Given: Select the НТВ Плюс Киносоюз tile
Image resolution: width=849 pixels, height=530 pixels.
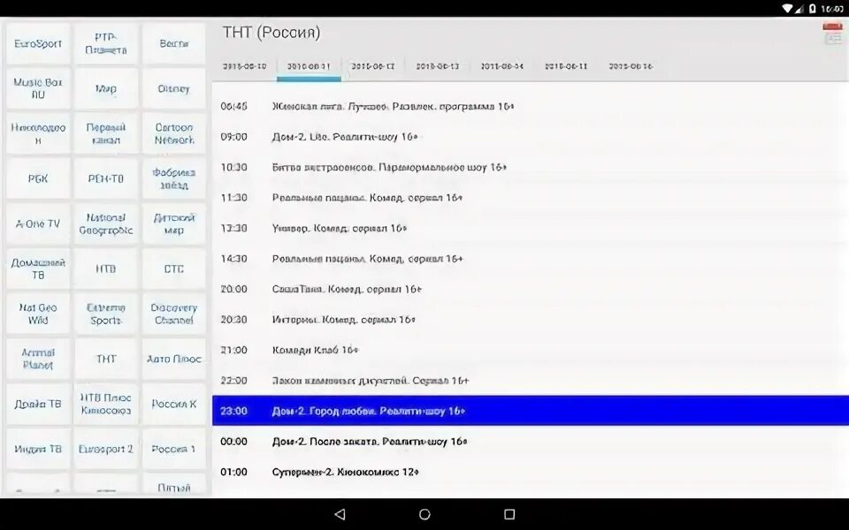Looking at the screenshot, I should coord(106,404).
